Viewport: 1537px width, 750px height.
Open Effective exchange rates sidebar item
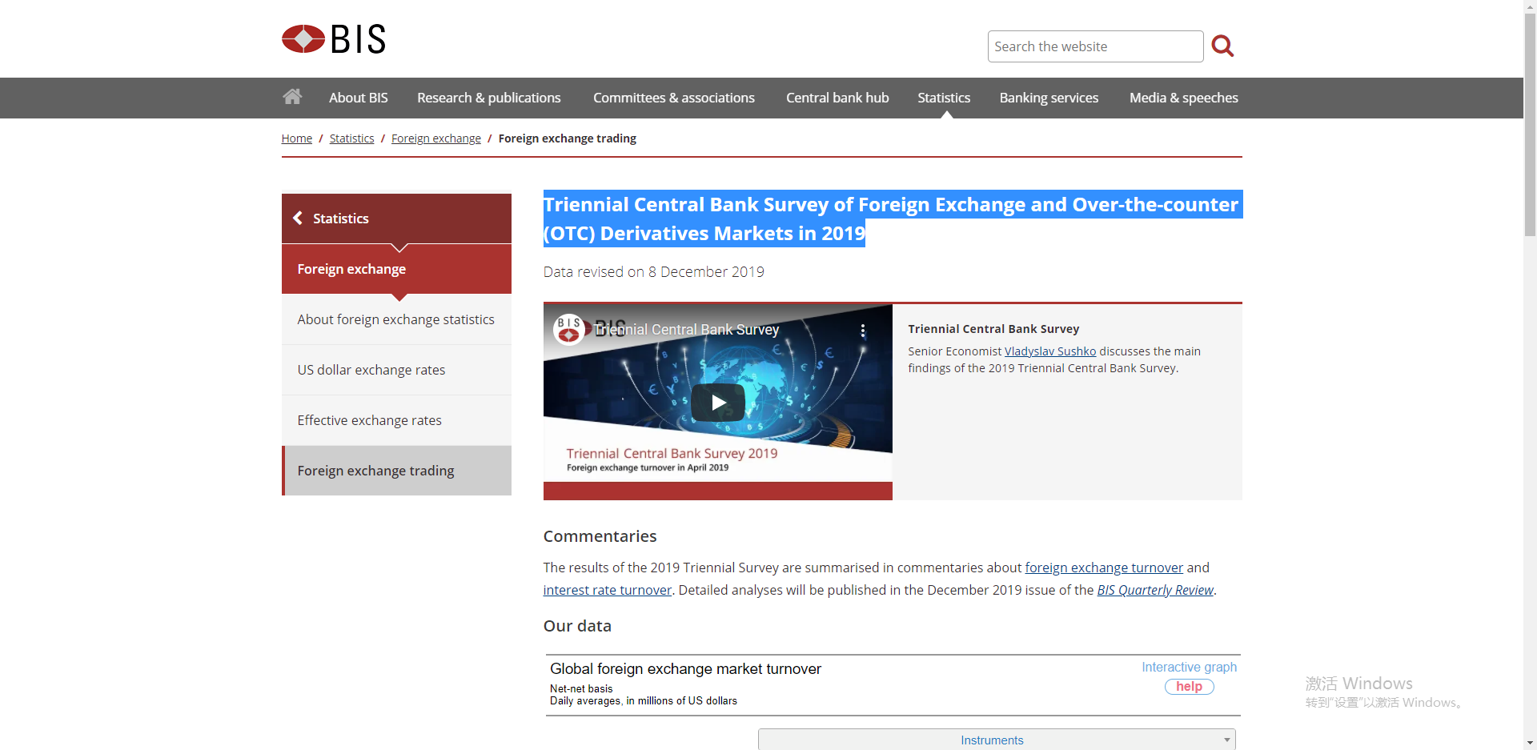click(369, 420)
